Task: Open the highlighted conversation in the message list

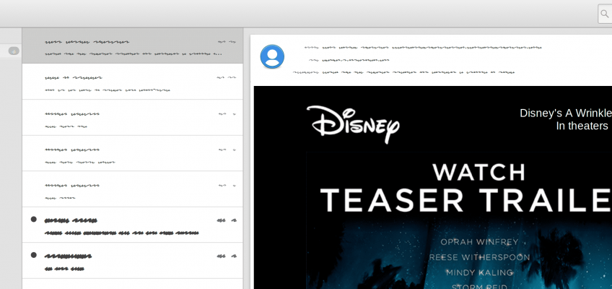Action: [132, 46]
